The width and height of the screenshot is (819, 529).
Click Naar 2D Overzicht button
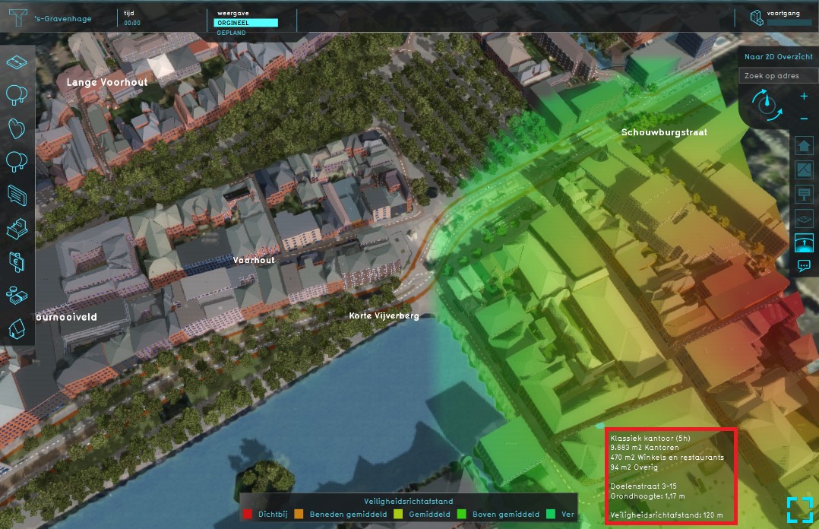778,57
